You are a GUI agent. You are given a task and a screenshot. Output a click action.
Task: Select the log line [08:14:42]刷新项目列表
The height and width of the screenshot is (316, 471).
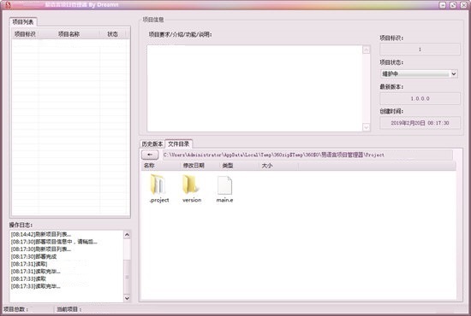coord(41,234)
